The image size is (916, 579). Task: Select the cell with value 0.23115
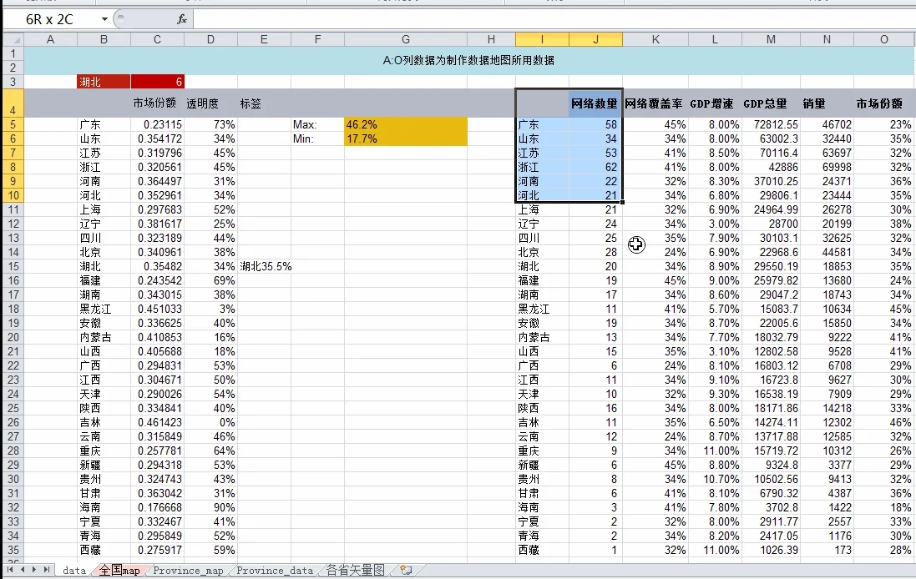click(x=157, y=124)
